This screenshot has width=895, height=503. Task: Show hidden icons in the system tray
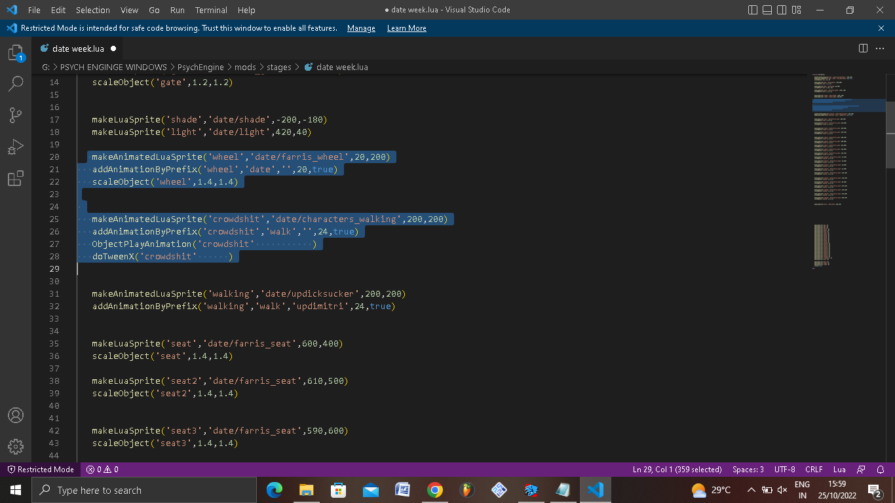click(751, 489)
